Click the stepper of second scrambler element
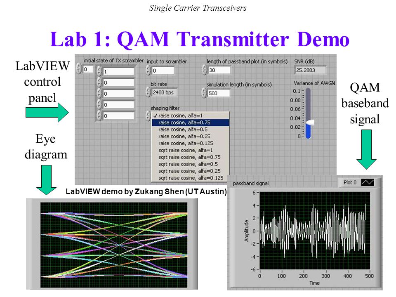Viewport: 396px width, 297px height. coord(99,82)
